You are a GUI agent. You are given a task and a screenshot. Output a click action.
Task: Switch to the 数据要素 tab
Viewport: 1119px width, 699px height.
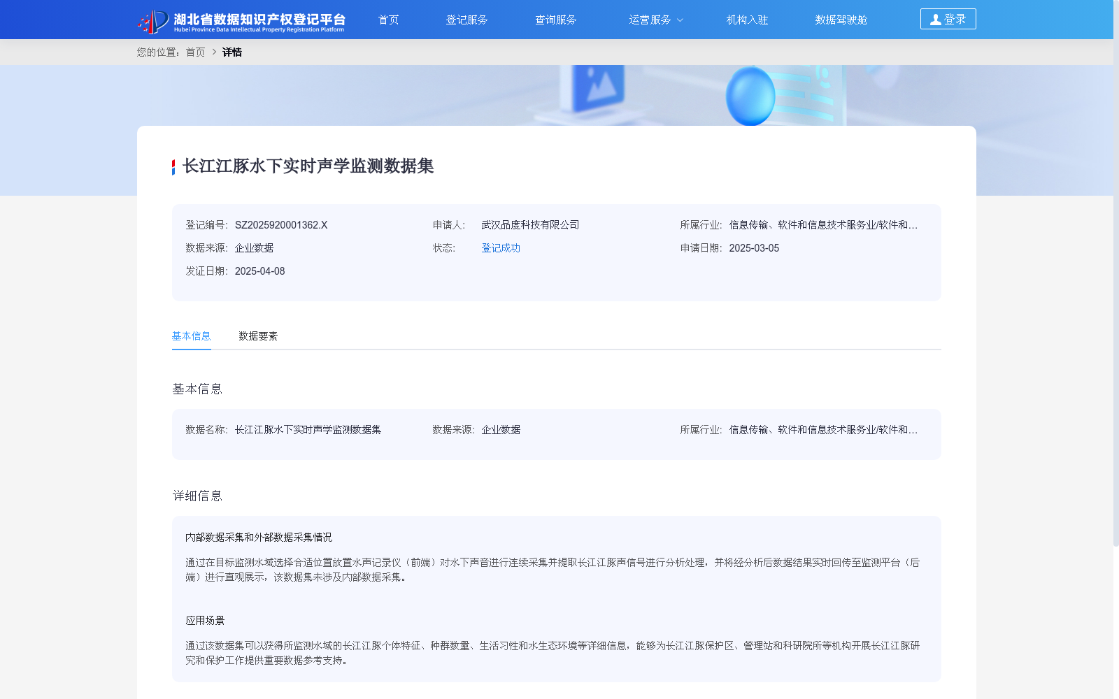[258, 336]
